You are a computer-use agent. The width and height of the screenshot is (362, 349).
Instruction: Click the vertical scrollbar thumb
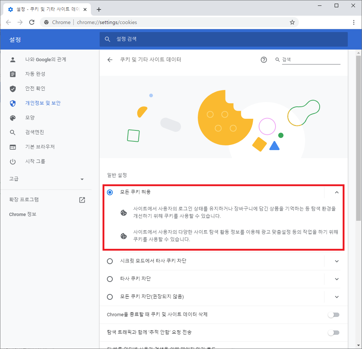click(x=358, y=138)
